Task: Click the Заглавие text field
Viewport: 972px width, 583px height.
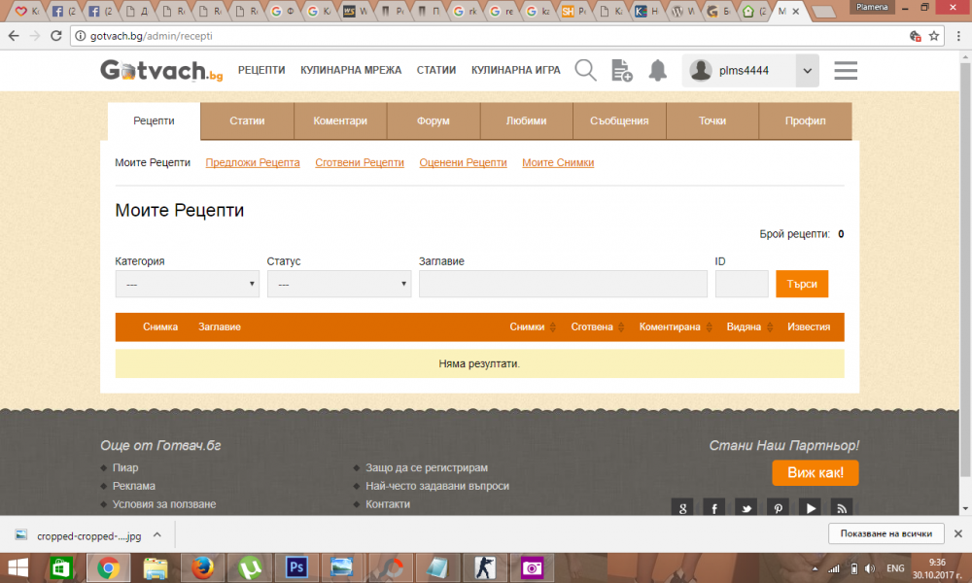Action: [563, 284]
